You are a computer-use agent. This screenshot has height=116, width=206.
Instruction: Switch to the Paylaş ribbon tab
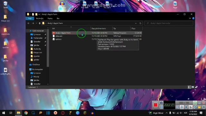click(x=50, y=18)
